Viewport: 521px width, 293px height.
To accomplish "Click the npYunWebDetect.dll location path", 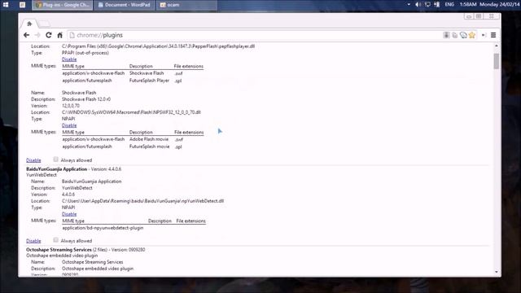I will (143, 201).
